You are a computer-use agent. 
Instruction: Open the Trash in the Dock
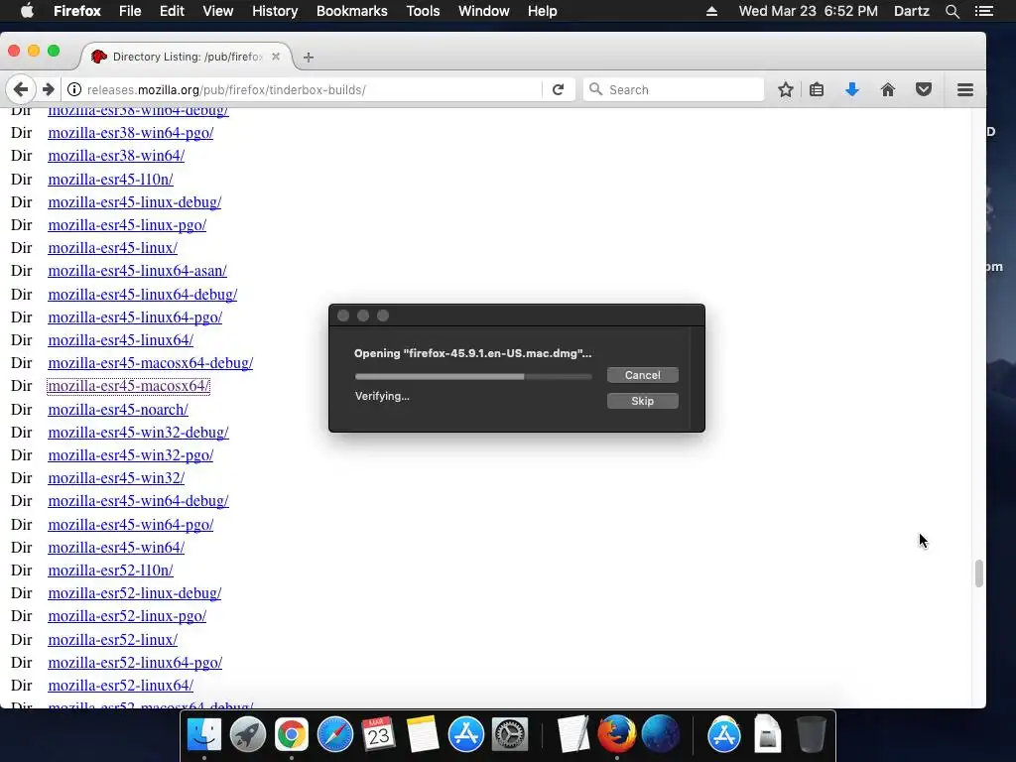point(812,734)
